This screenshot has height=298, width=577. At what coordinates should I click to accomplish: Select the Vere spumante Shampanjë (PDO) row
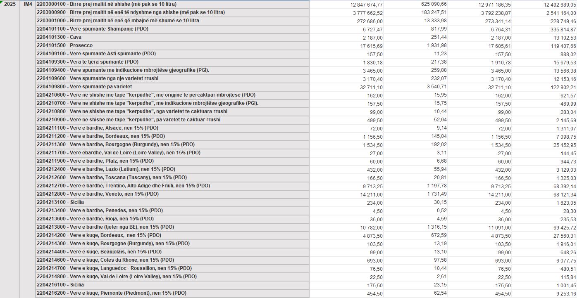point(92,29)
